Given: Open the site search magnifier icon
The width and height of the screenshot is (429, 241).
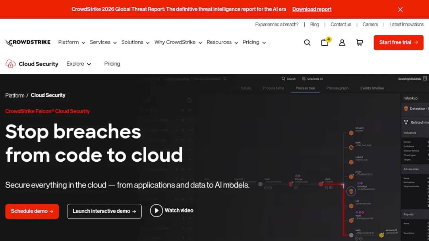Looking at the screenshot, I should 307,42.
